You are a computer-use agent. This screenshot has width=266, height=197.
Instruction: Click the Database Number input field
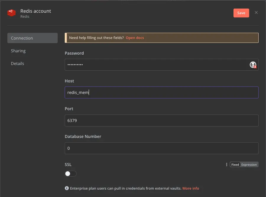(161, 148)
